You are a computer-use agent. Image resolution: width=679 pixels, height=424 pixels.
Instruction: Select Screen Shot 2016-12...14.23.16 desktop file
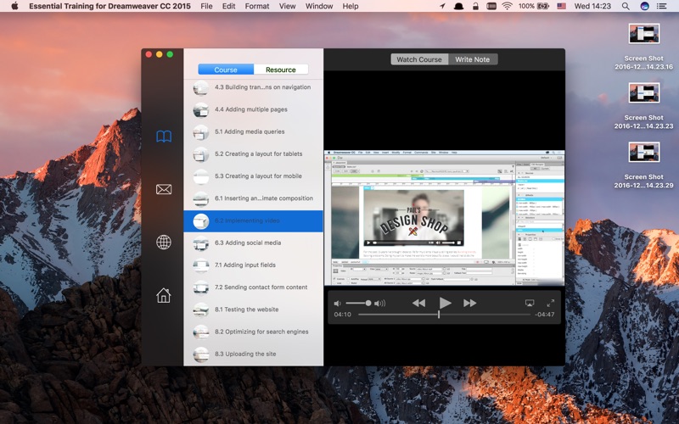click(x=644, y=47)
